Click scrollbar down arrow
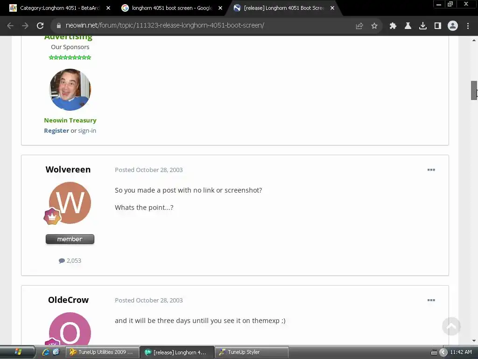The image size is (478, 359). tap(474, 341)
